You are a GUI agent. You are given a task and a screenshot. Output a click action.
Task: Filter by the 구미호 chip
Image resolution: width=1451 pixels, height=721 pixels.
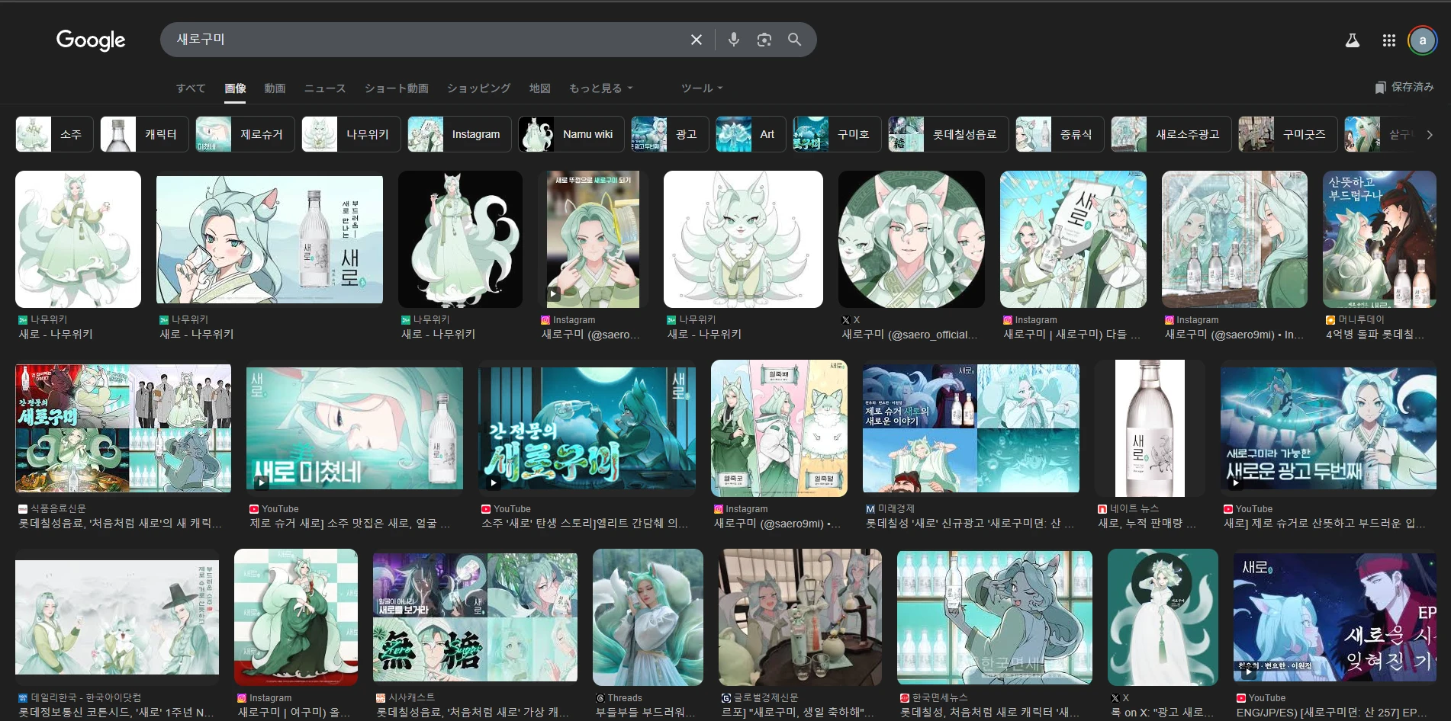(x=837, y=134)
